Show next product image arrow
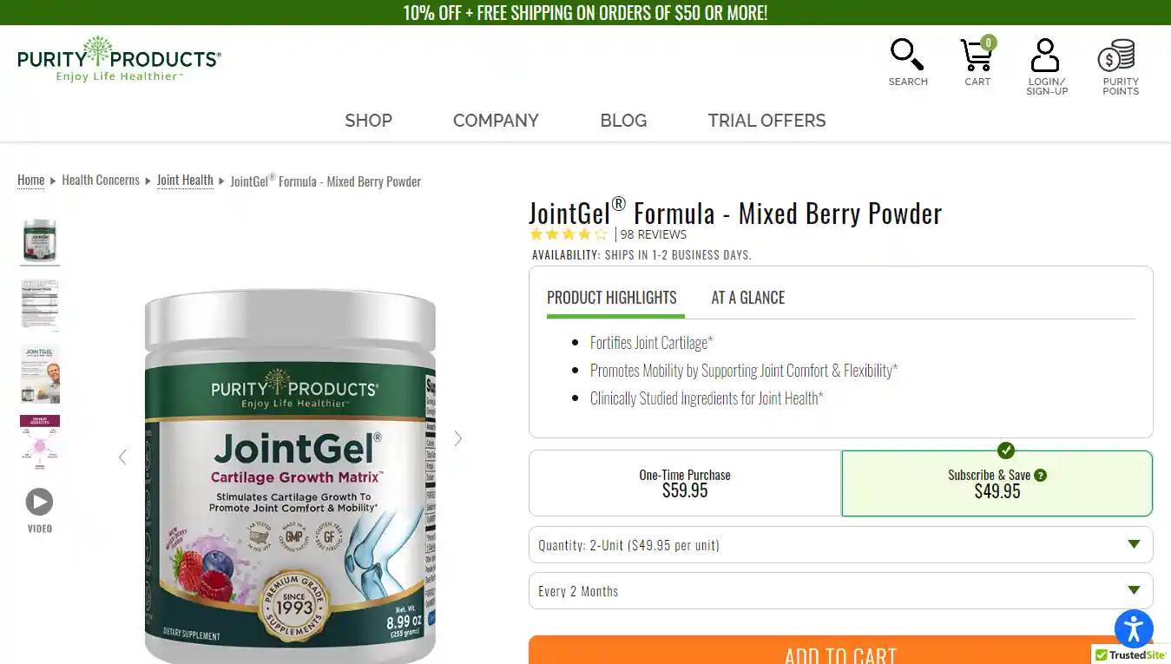This screenshot has width=1171, height=664. [x=458, y=438]
